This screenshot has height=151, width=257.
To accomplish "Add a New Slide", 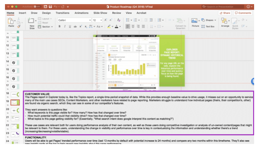I will pyautogui.click(x=32, y=24).
